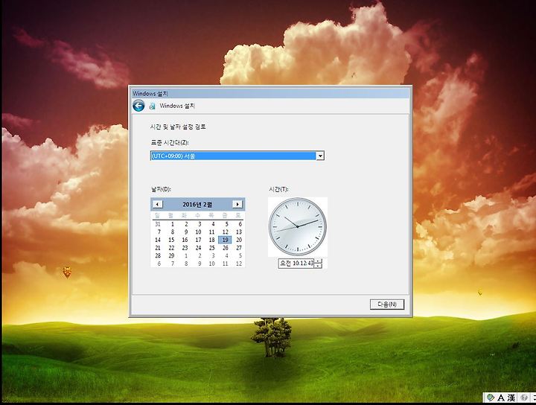Toggle the 漢 Hanja conversion button
The image size is (536, 405).
click(x=511, y=398)
